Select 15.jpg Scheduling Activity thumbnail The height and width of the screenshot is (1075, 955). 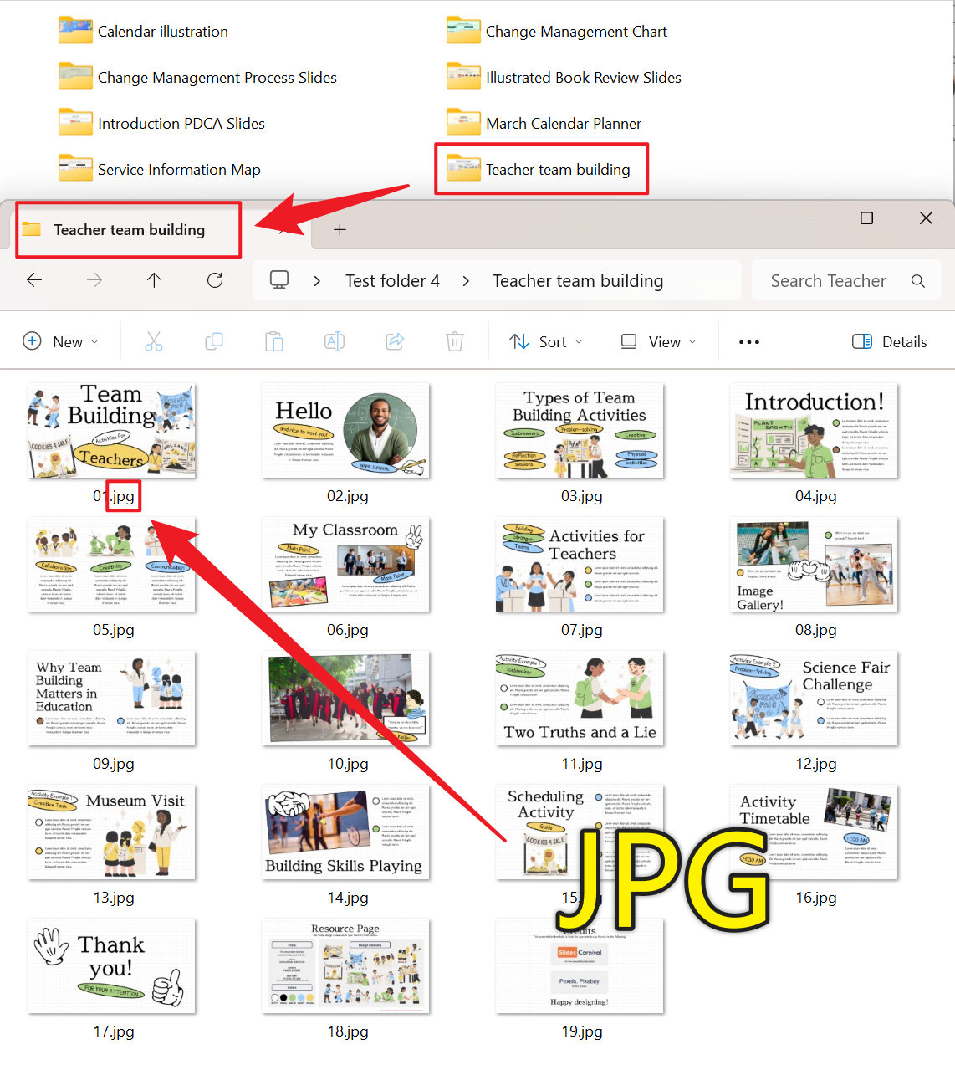coord(580,832)
